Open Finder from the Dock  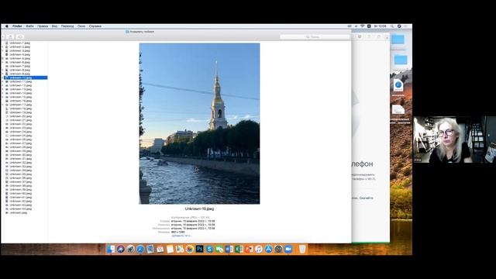(x=111, y=250)
